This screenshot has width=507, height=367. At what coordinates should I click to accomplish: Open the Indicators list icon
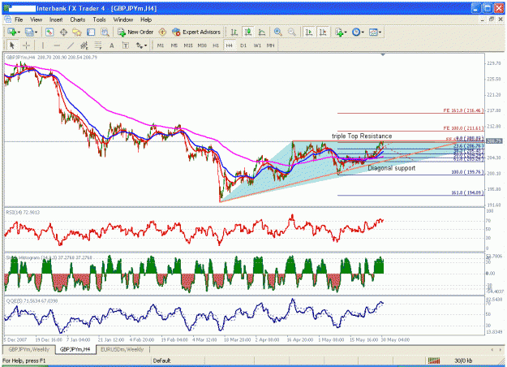coord(339,32)
